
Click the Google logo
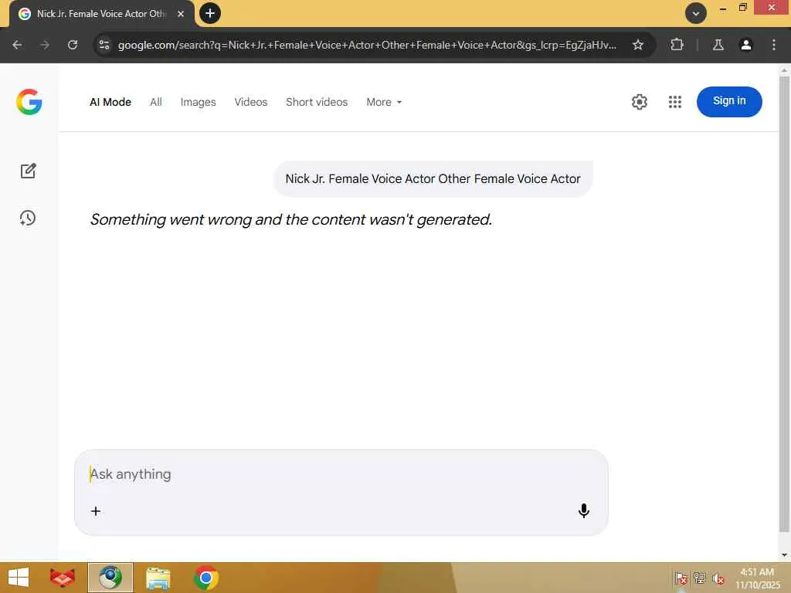[x=29, y=102]
